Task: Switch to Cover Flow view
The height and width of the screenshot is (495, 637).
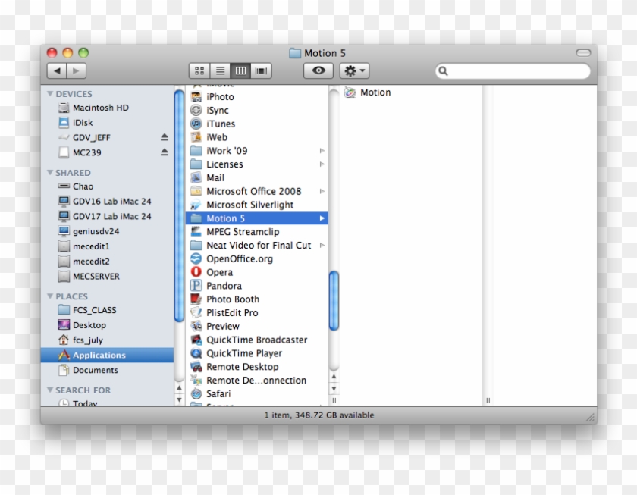Action: point(262,70)
